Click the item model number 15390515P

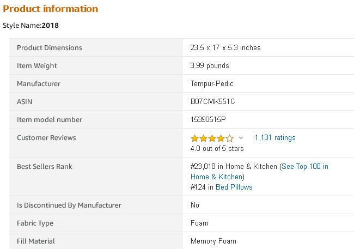pyautogui.click(x=208, y=119)
